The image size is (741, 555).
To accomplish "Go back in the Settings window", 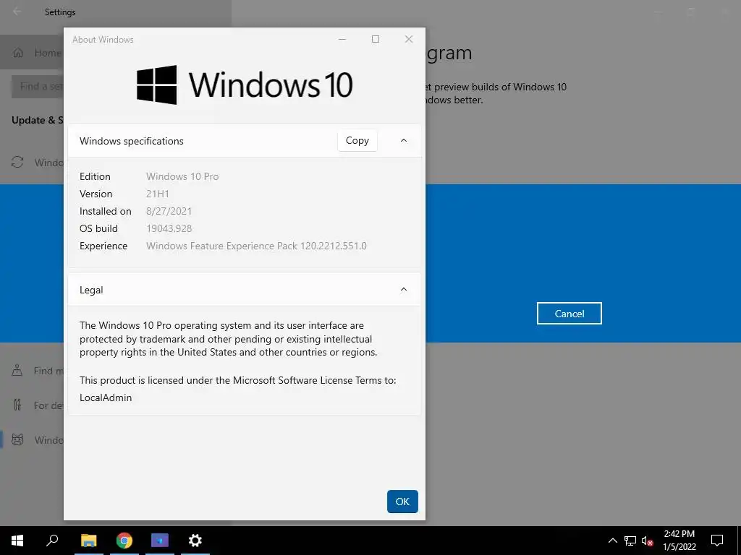I will [x=17, y=12].
